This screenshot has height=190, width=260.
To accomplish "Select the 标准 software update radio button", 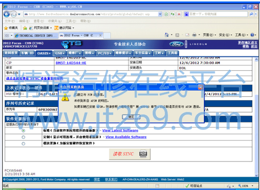I will [23, 131].
